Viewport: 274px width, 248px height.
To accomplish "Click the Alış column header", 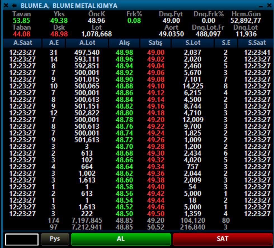I will 124,43.
